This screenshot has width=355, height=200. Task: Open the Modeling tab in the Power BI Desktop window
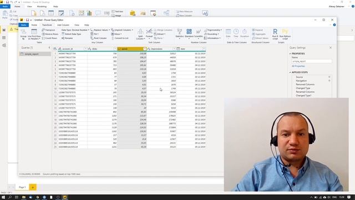42,7
